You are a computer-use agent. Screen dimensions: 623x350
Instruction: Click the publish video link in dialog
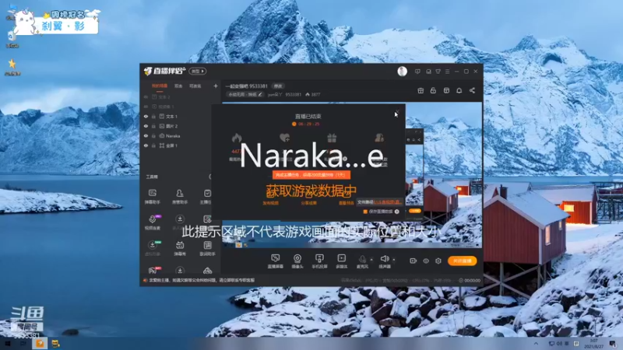pyautogui.click(x=270, y=203)
